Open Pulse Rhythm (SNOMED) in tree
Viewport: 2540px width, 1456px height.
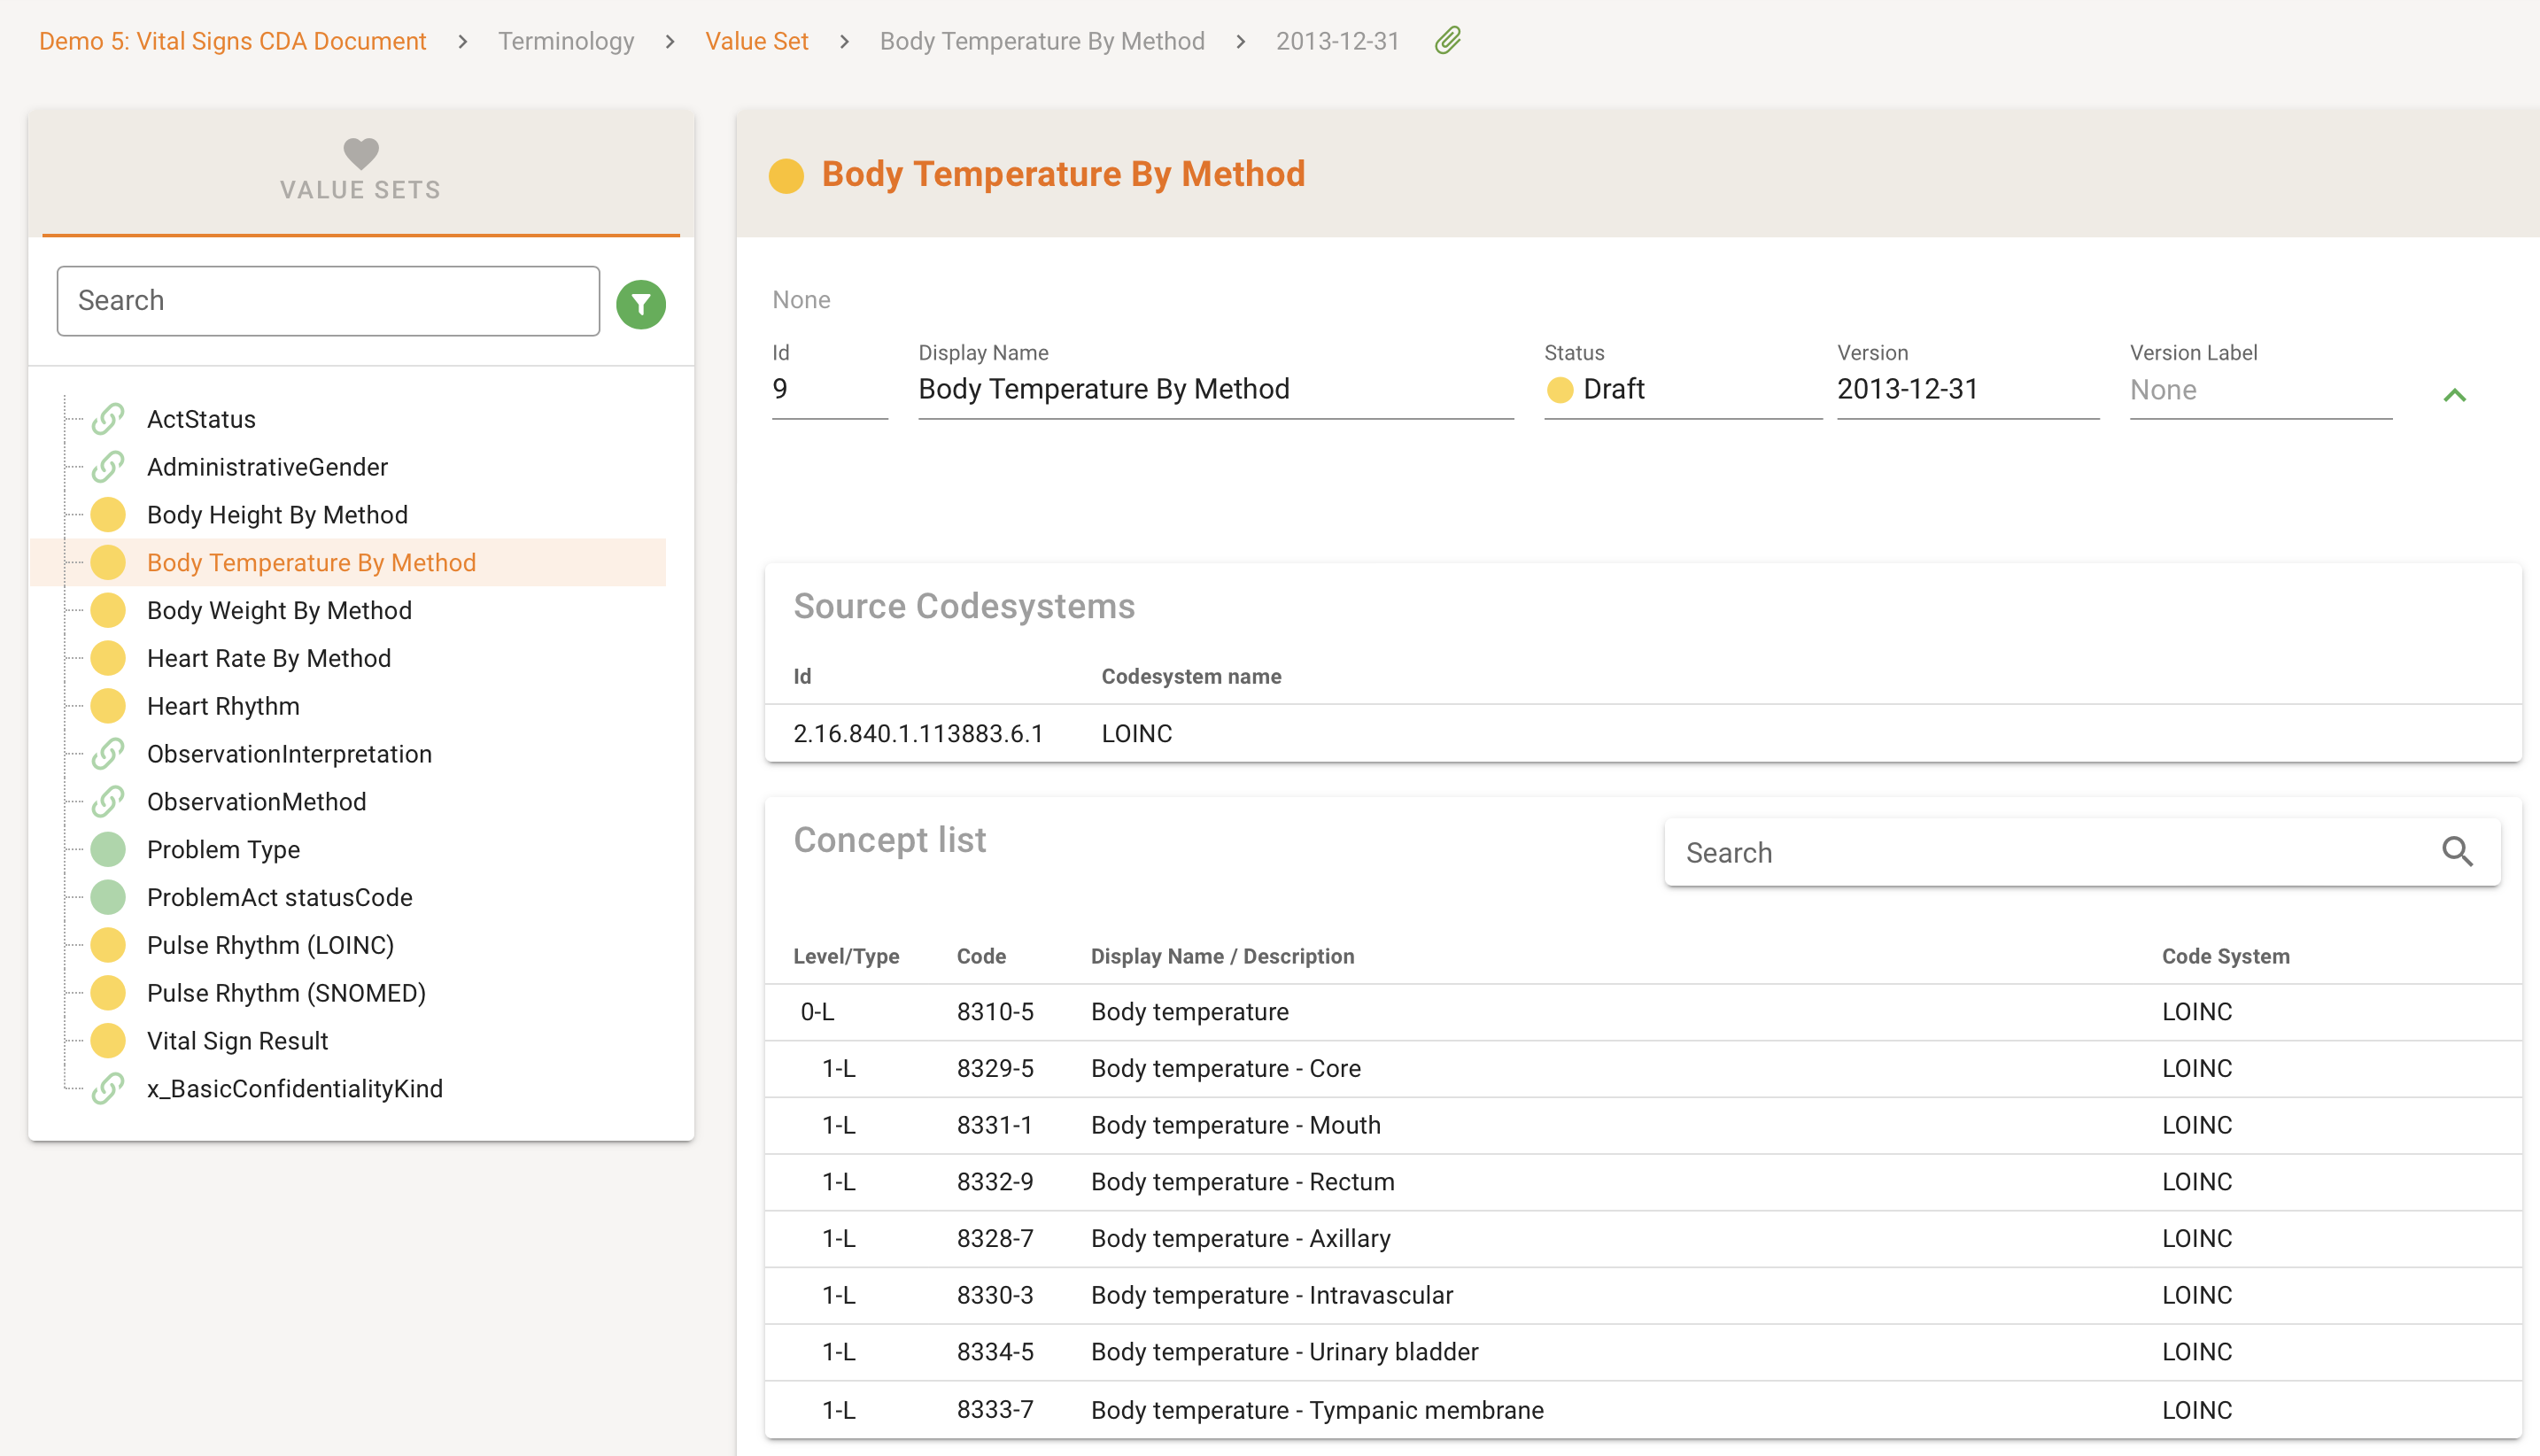coord(286,993)
